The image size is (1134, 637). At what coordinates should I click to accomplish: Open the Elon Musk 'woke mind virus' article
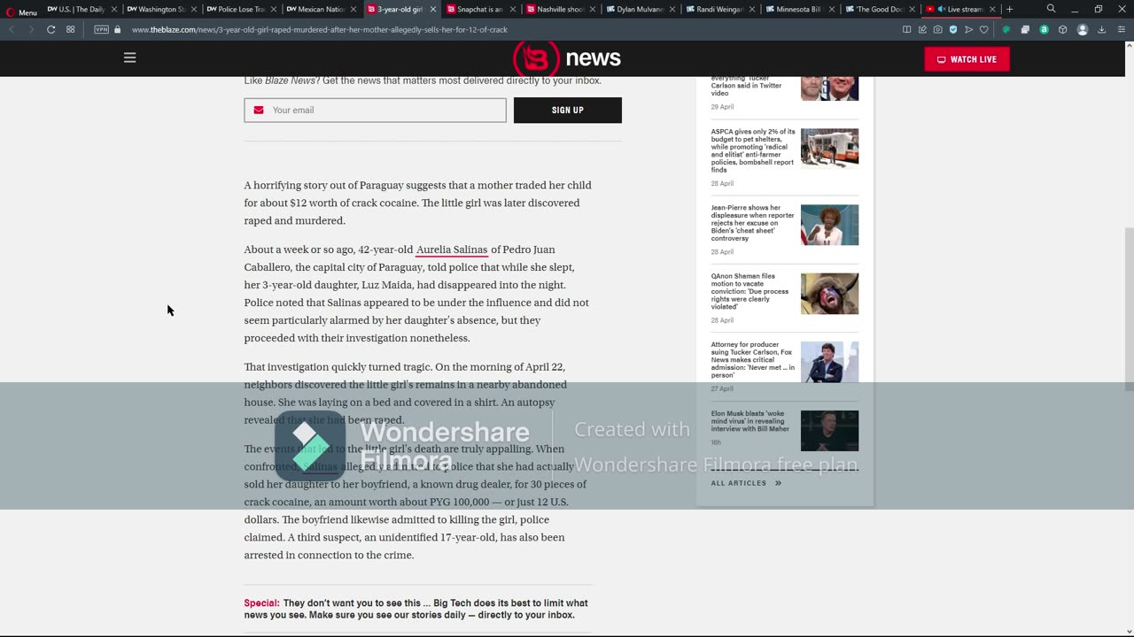750,421
